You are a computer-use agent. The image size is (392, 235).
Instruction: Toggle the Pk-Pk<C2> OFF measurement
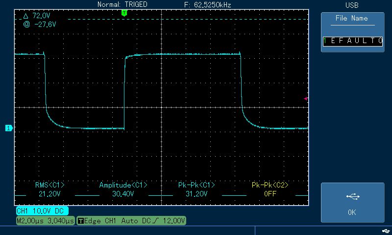point(270,189)
